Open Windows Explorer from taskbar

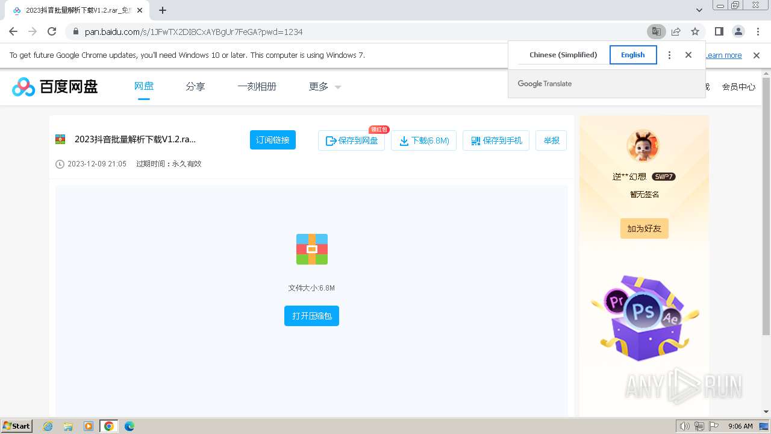click(x=68, y=426)
